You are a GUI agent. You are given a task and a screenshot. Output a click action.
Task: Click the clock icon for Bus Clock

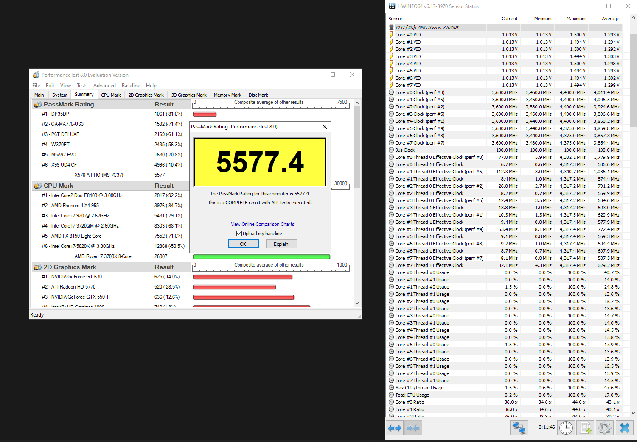pos(391,150)
